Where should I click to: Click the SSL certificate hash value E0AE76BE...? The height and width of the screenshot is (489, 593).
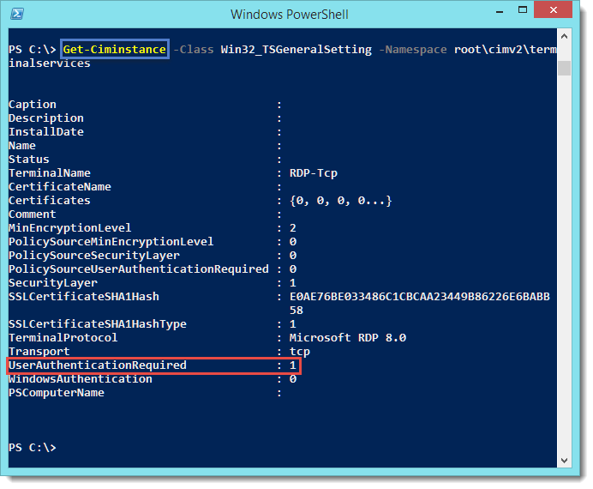pos(419,303)
